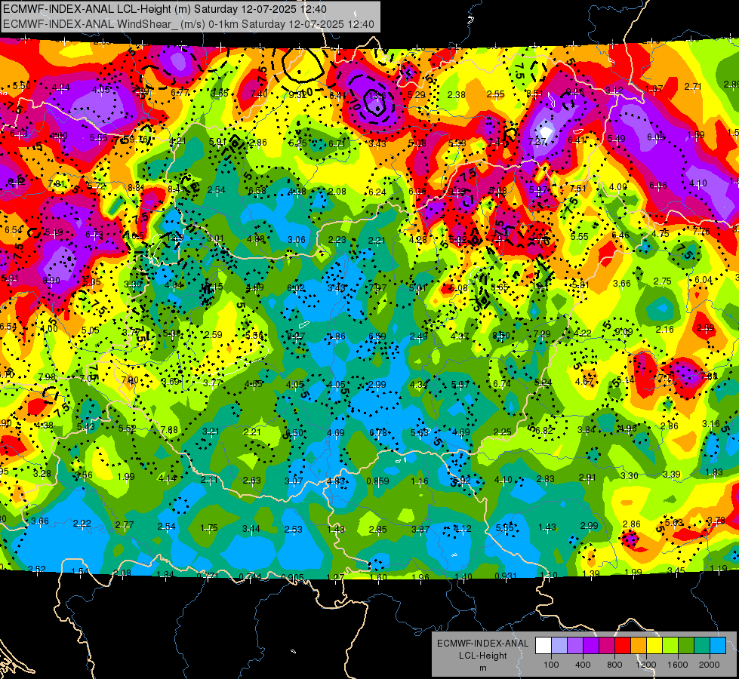Select the vivid violet legend swatch
739x679 pixels.
(591, 646)
